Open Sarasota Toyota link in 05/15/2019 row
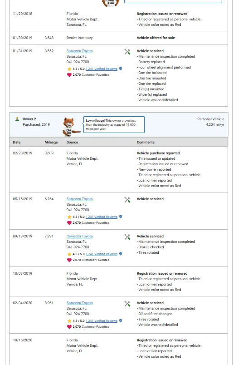 [x=79, y=199]
